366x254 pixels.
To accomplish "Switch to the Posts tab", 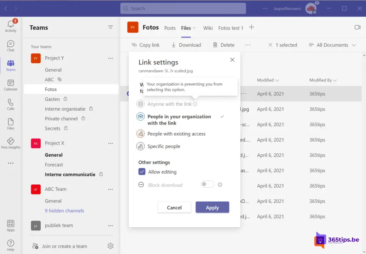I will tap(170, 28).
